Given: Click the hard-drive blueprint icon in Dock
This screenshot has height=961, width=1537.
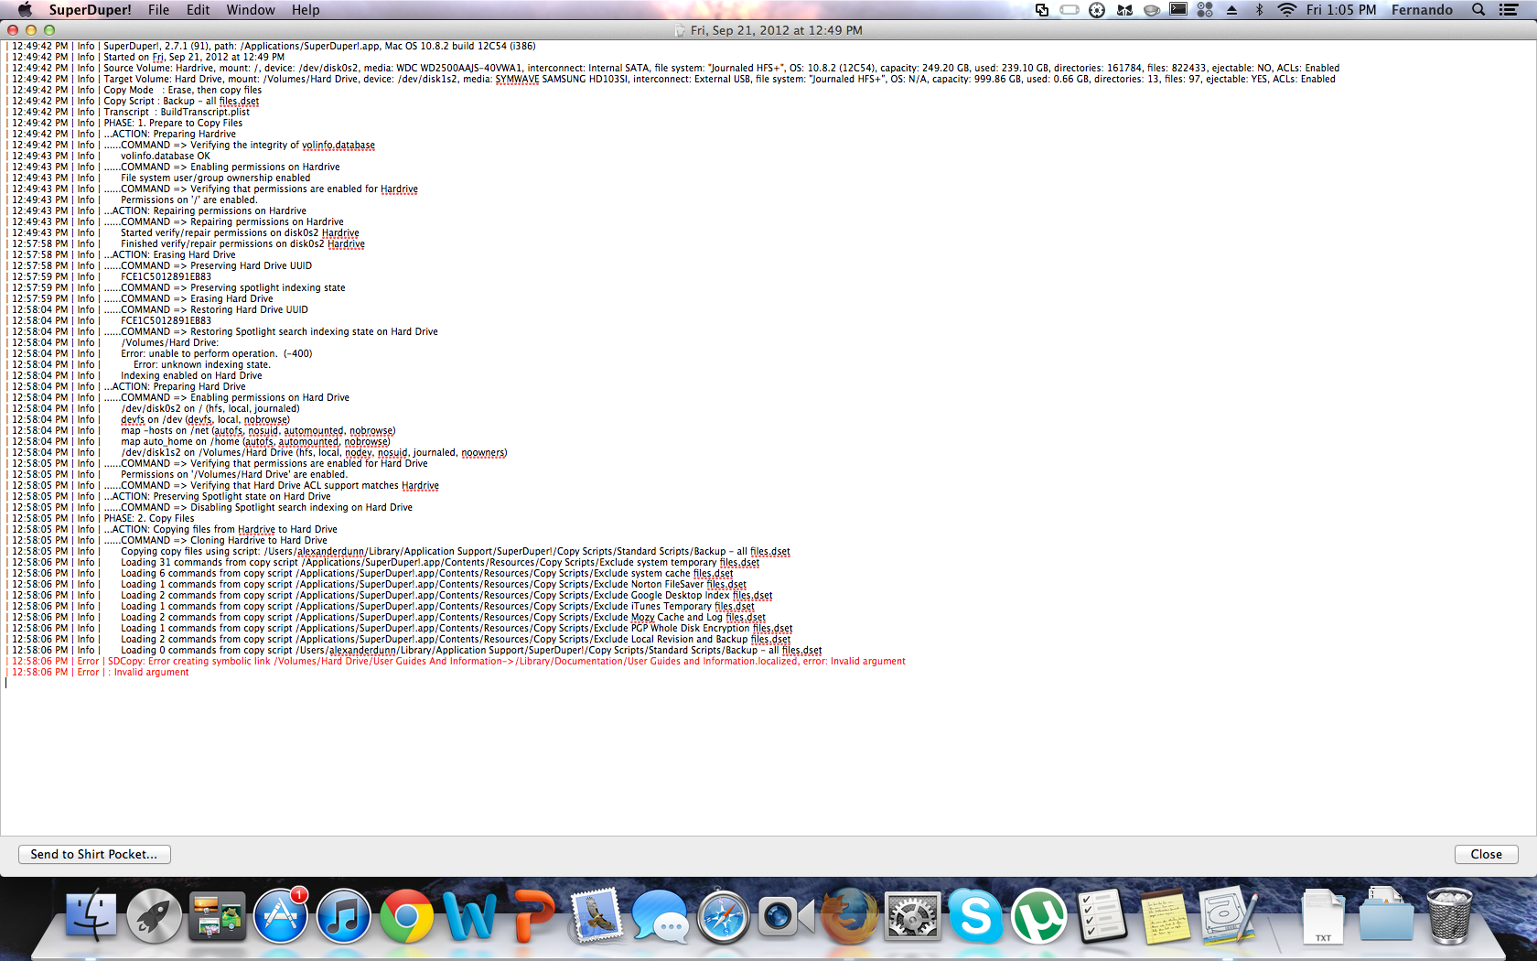Looking at the screenshot, I should pos(1228,915).
